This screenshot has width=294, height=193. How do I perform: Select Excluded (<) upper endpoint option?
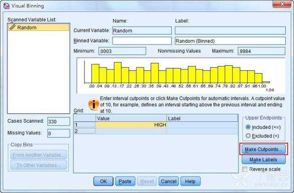249,136
